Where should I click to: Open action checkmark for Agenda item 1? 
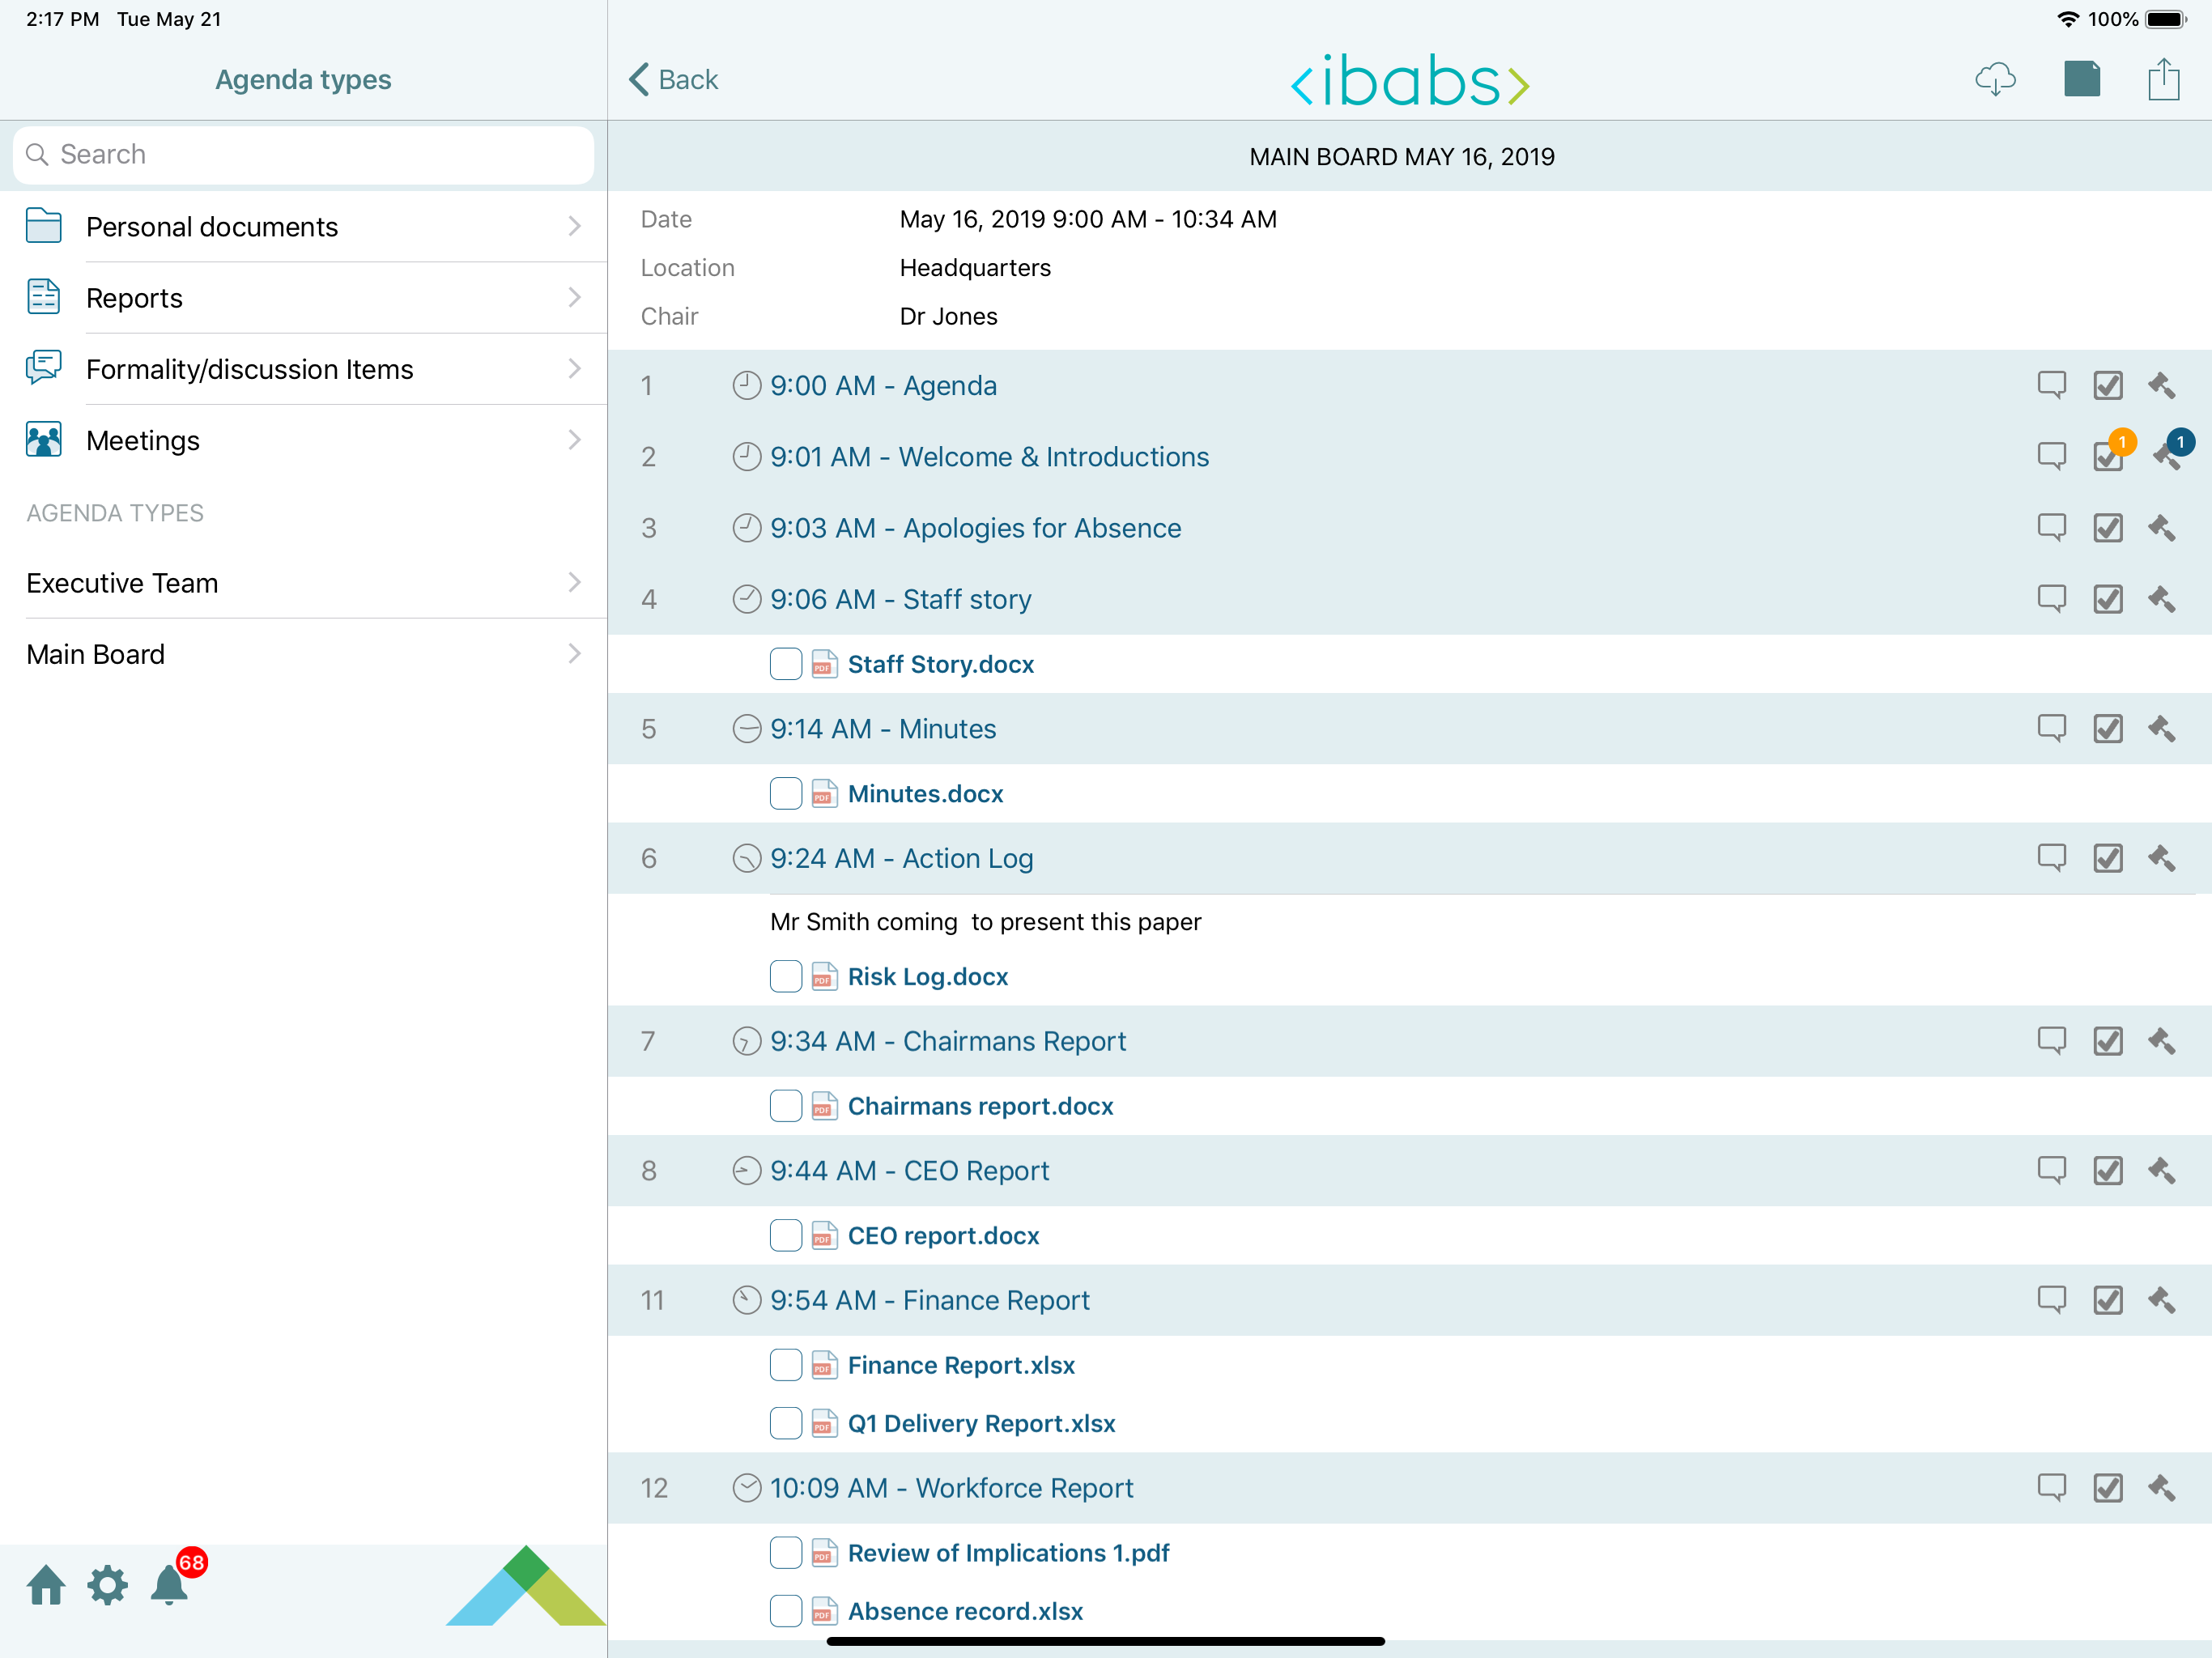(x=2108, y=385)
